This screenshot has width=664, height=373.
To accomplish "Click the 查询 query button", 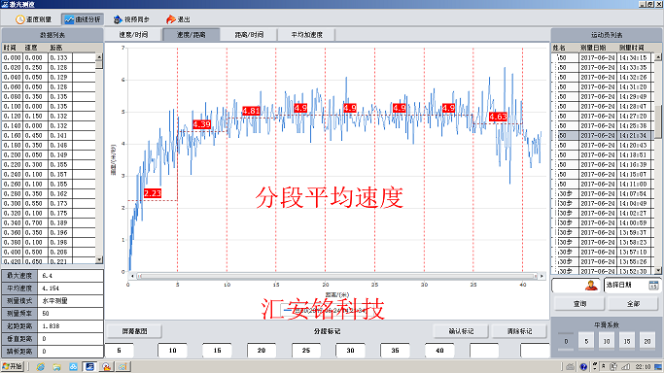I will tap(579, 304).
